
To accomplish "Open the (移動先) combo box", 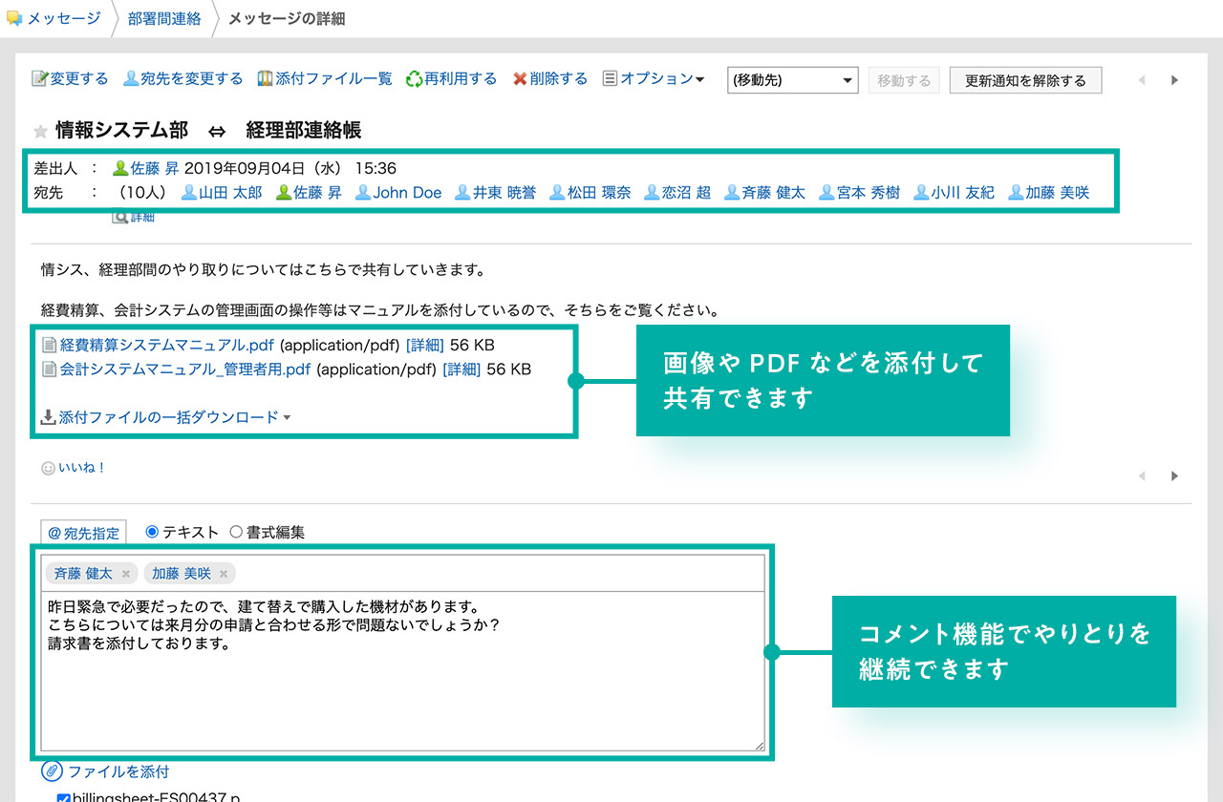I will (x=793, y=80).
